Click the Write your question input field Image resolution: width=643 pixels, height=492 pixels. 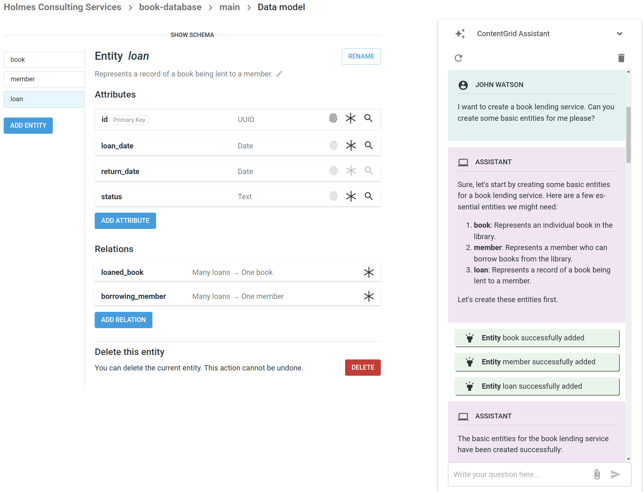(x=518, y=474)
